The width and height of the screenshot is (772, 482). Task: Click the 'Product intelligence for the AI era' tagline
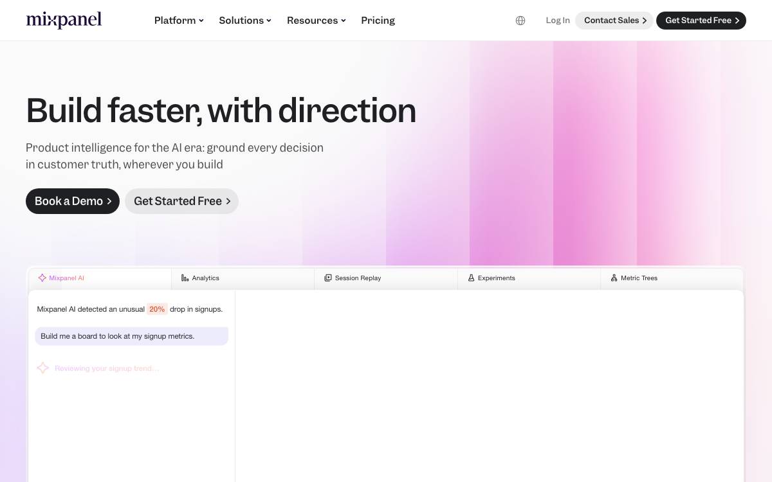pyautogui.click(x=174, y=156)
